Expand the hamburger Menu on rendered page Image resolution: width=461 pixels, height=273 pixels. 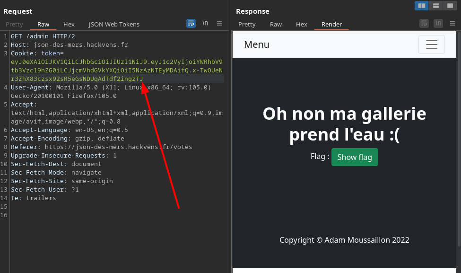431,44
